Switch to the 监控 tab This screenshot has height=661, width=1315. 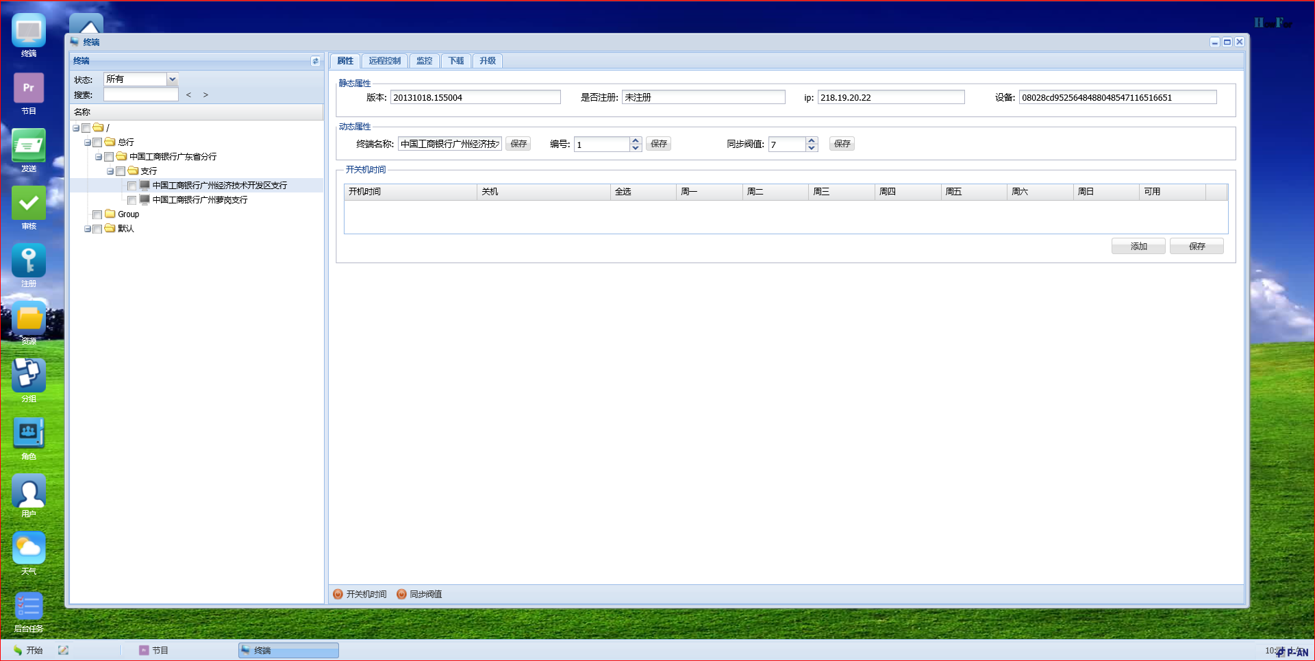[x=424, y=61]
